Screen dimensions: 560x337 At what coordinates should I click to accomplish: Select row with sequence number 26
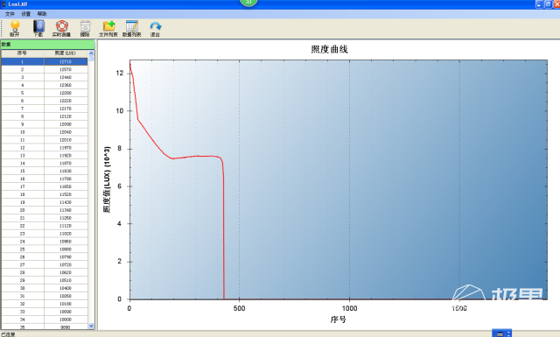[45, 257]
